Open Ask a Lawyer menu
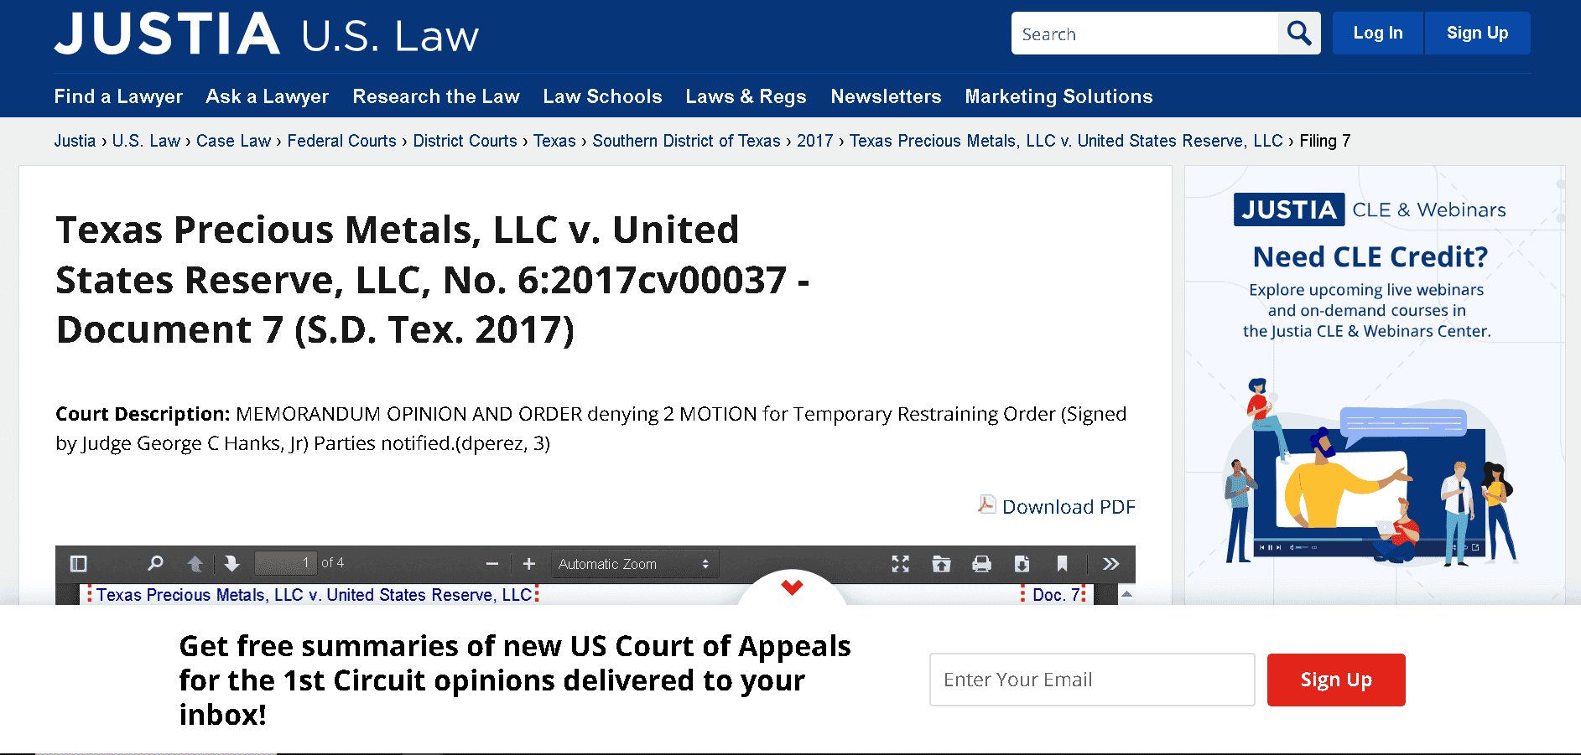Screen dimensions: 1581x755 tap(268, 96)
